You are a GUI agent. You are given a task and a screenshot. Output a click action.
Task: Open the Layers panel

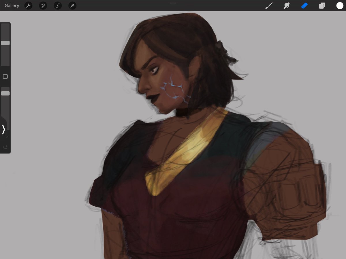pos(322,5)
